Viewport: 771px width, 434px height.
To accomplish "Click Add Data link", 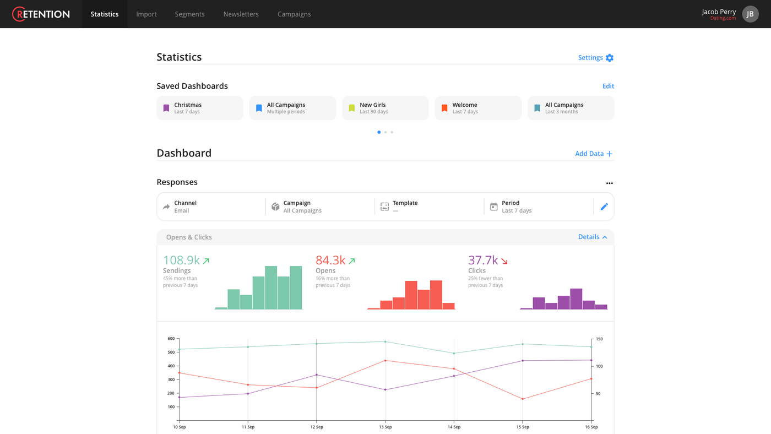I will (x=589, y=154).
